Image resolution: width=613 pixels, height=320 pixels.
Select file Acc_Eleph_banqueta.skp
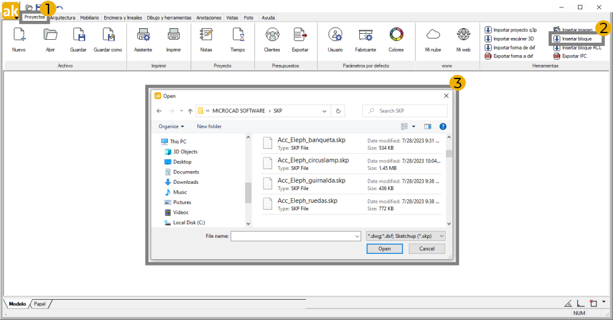[x=351, y=143]
